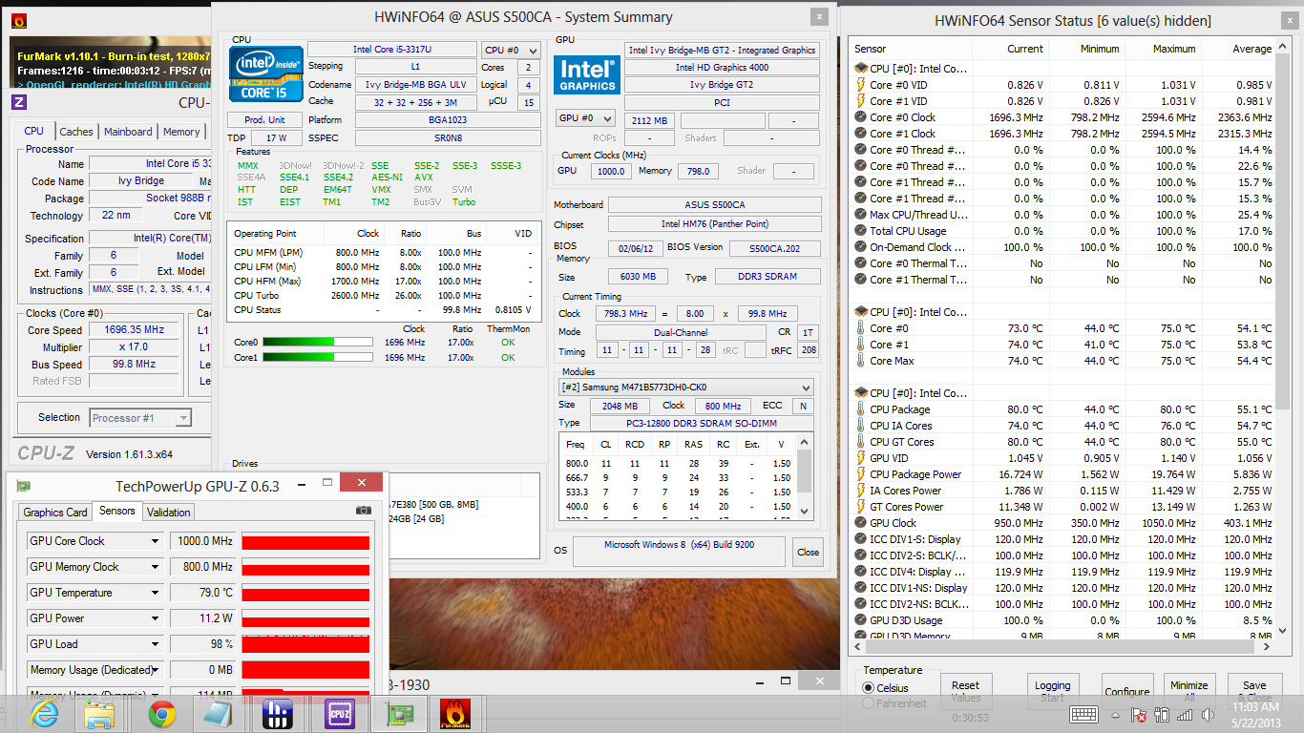1304x733 pixels.
Task: Click the lightning icon beside CPU Package Power
Action: tap(859, 474)
